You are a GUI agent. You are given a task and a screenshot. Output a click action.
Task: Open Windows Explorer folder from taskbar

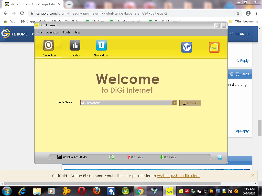click(x=37, y=191)
